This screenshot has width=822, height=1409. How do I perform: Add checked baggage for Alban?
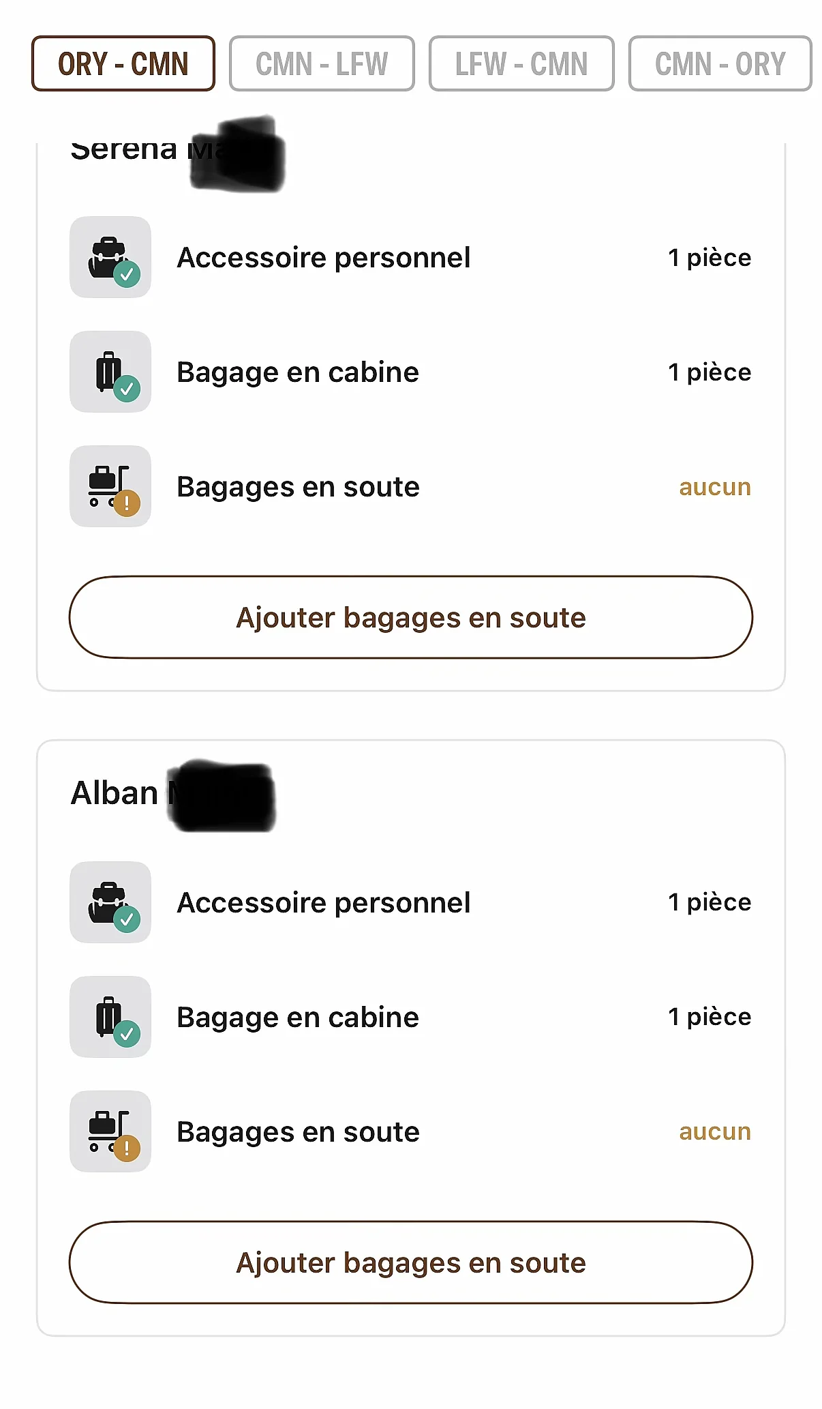411,1262
